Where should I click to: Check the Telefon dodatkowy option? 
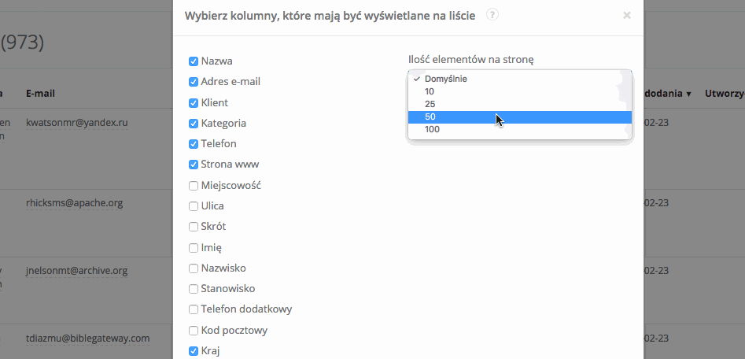pyautogui.click(x=194, y=309)
